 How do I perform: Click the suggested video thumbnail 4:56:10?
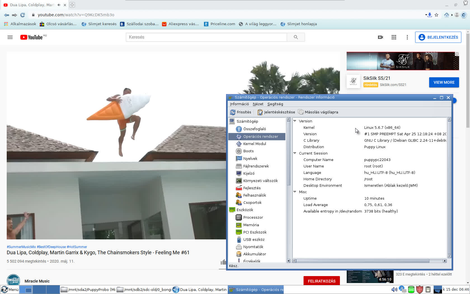tap(370, 277)
